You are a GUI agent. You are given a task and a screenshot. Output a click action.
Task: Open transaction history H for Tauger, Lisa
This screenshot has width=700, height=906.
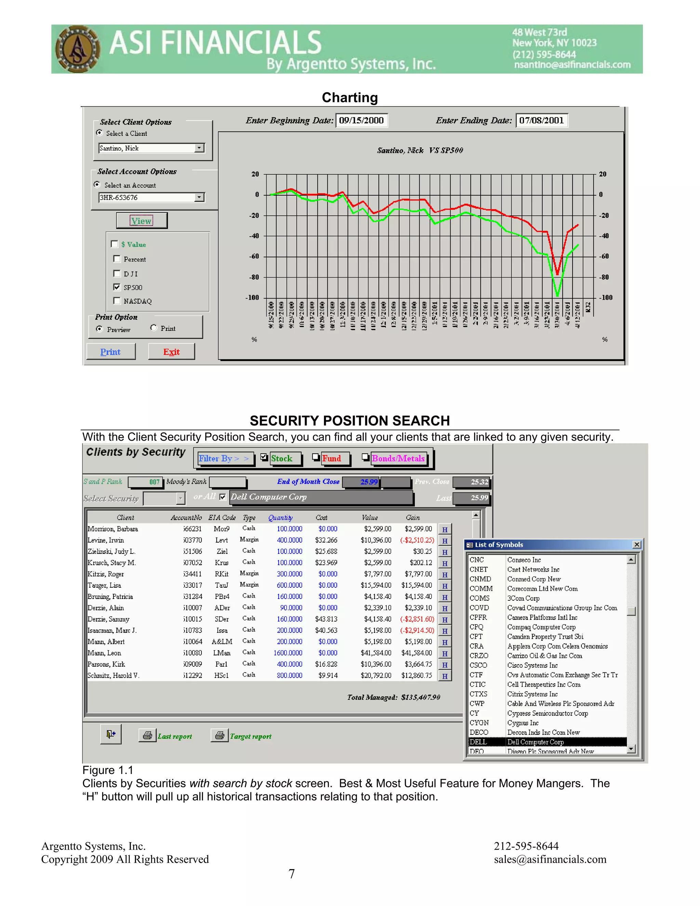click(x=445, y=586)
